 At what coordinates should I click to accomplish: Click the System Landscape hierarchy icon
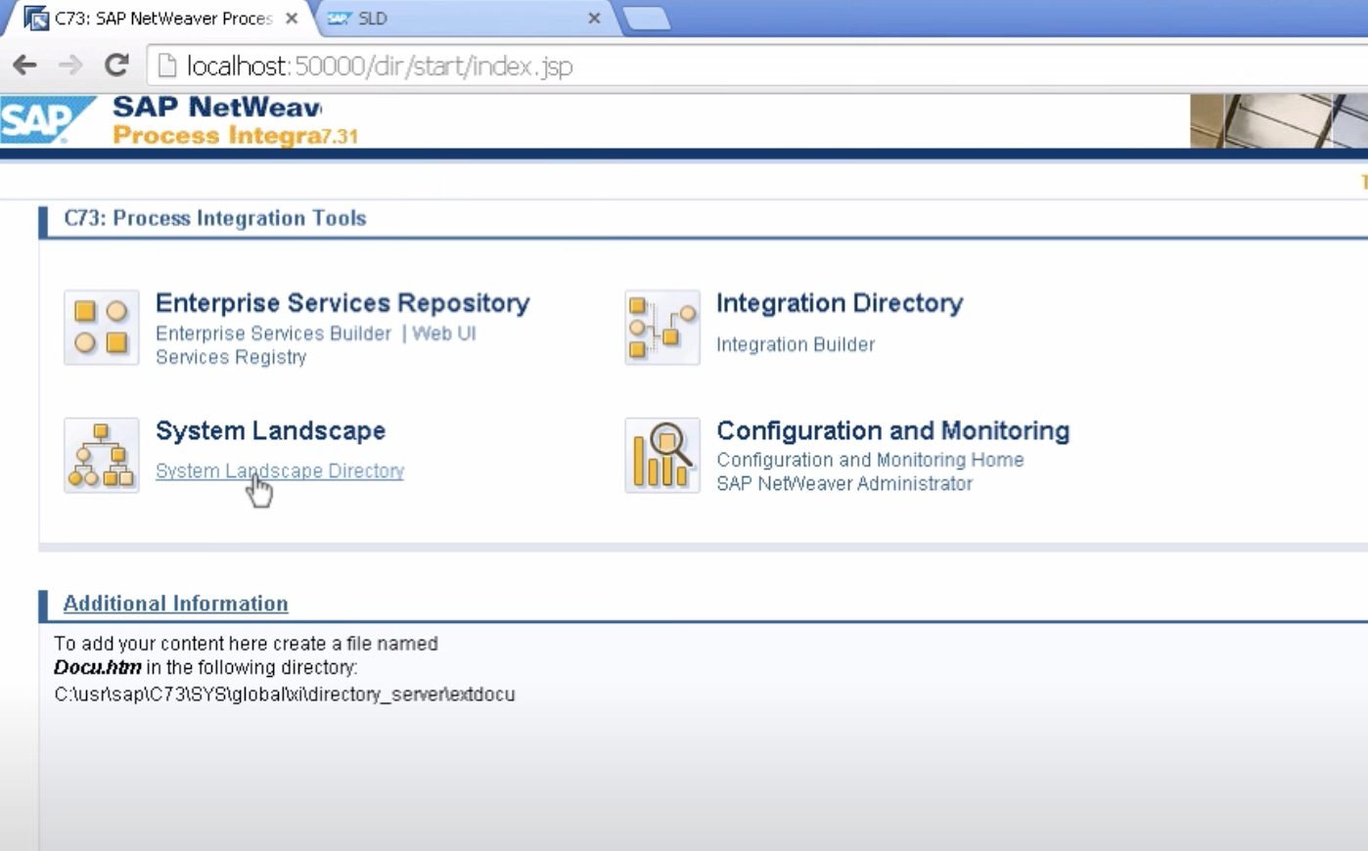click(102, 455)
